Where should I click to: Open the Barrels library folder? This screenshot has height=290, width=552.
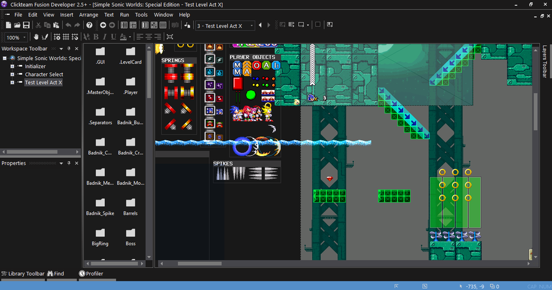[131, 207]
